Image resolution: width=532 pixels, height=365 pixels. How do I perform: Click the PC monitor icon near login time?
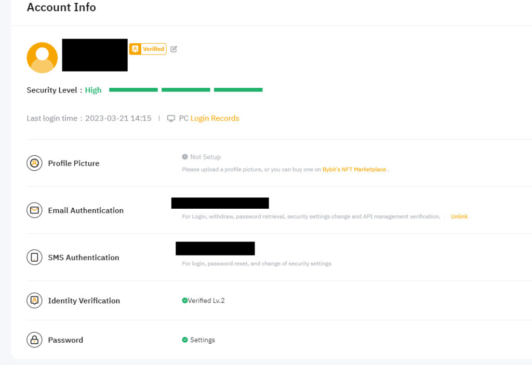tap(171, 118)
